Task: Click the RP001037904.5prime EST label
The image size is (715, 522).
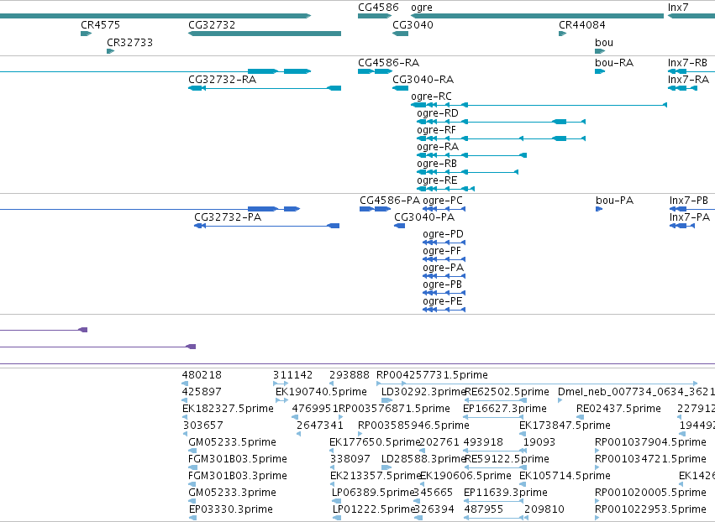Action: point(650,441)
